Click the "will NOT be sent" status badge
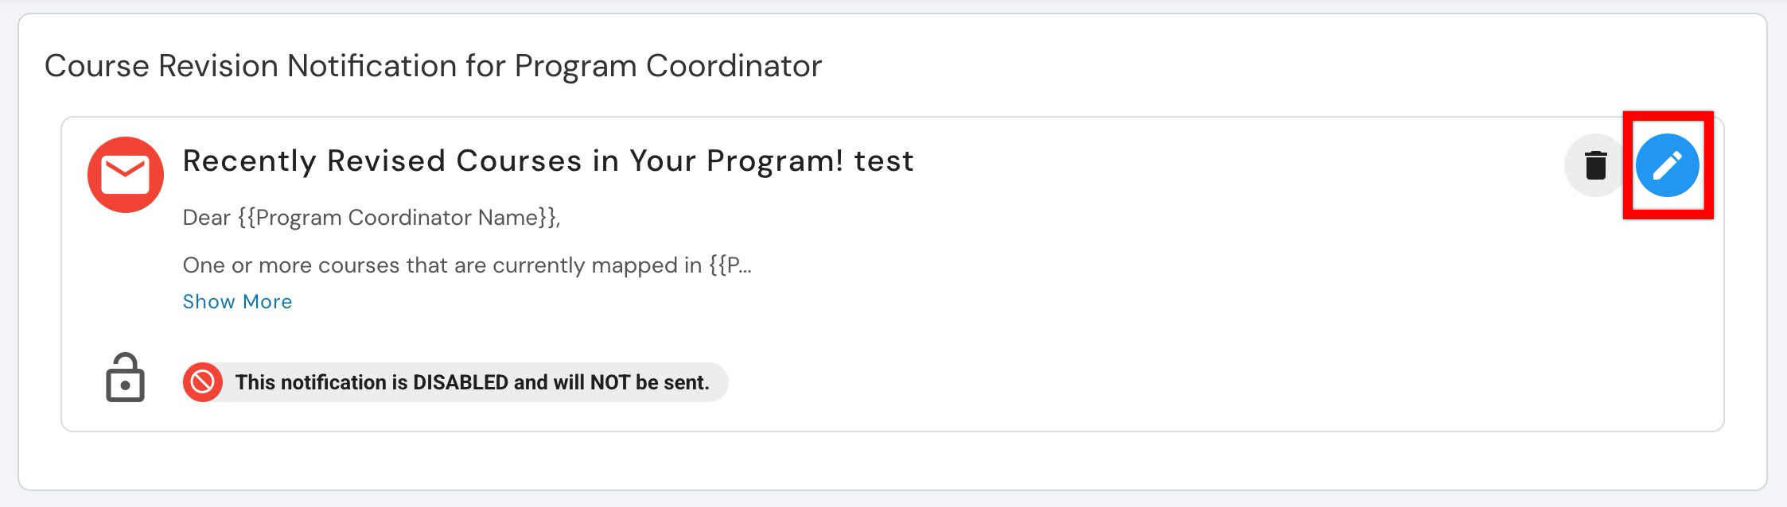Image resolution: width=1787 pixels, height=507 pixels. (x=471, y=382)
